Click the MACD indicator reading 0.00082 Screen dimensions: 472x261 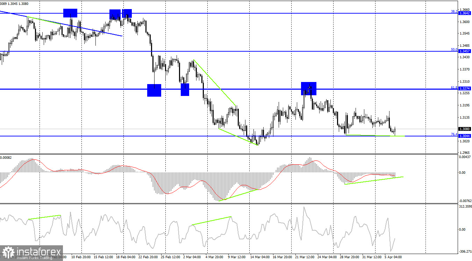(x=6, y=158)
